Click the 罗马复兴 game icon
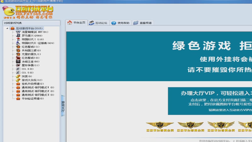Image resolution: width=252 pixels, height=142 pixels. 18,36
